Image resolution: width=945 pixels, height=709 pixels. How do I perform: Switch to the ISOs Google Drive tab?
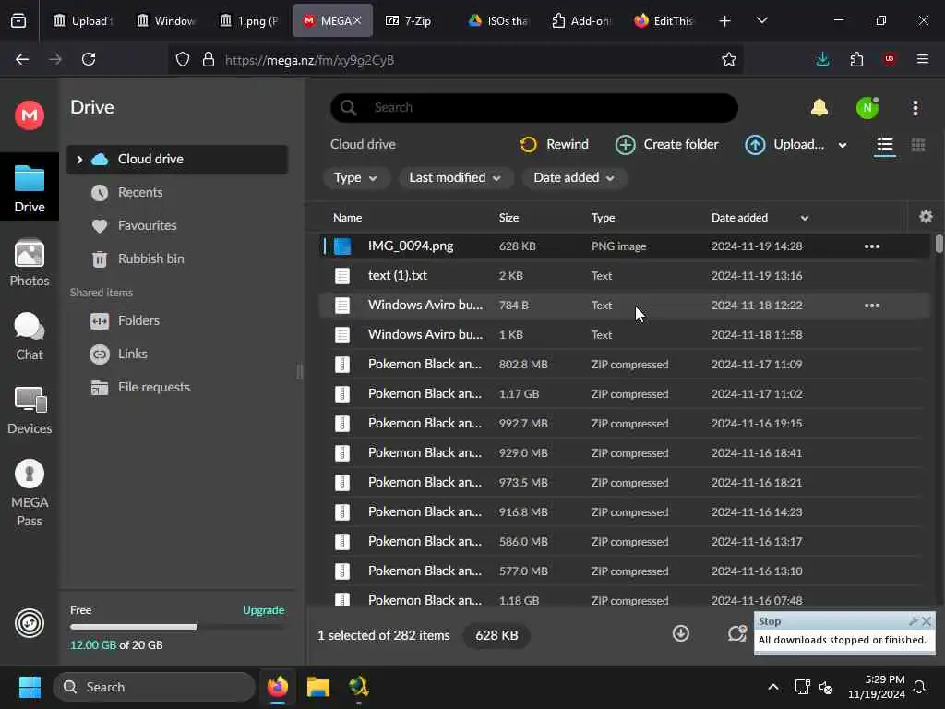(x=499, y=20)
